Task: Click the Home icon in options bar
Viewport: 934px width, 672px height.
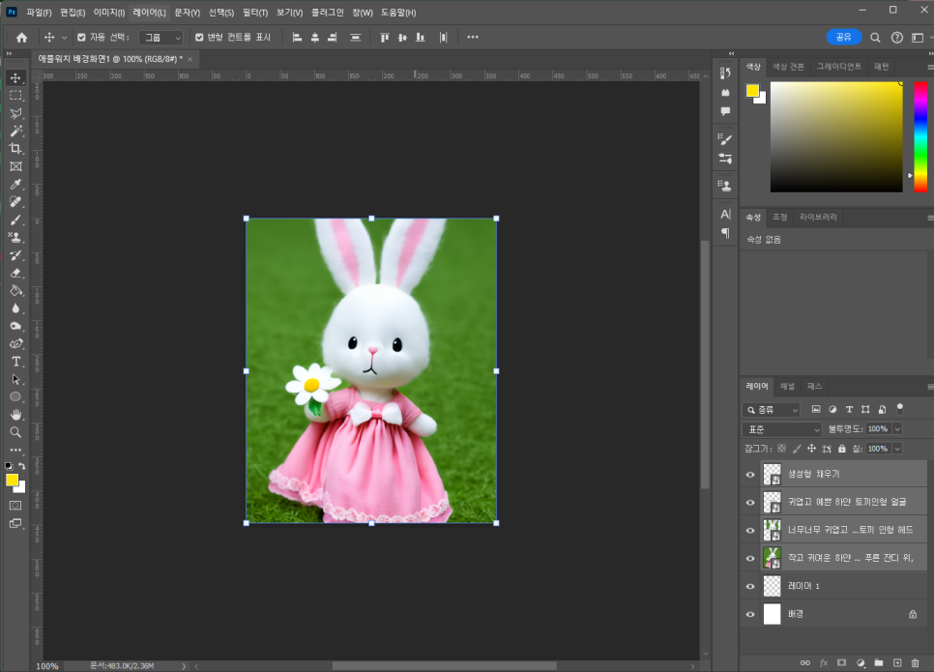Action: [21, 38]
